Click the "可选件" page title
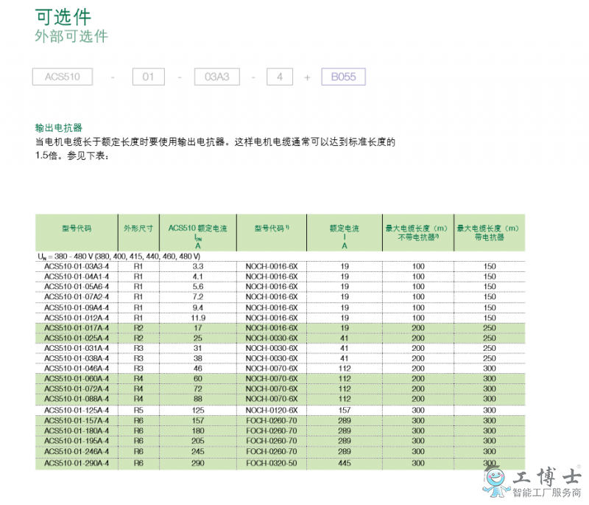Viewport: 589px width, 505px height. [x=63, y=17]
